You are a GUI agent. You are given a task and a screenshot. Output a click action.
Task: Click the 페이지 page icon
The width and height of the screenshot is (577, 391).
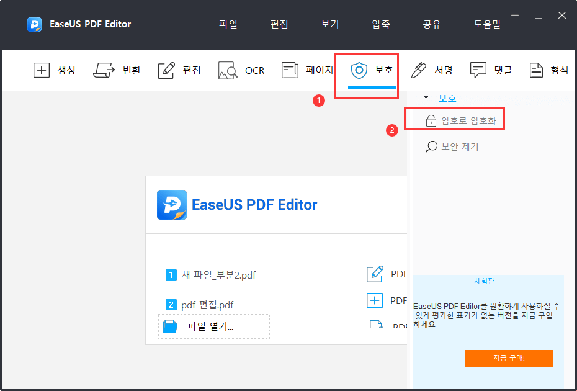pos(290,70)
